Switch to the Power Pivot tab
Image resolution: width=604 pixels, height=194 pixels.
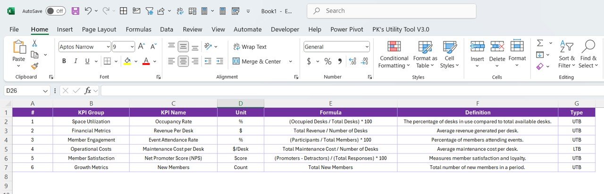346,29
